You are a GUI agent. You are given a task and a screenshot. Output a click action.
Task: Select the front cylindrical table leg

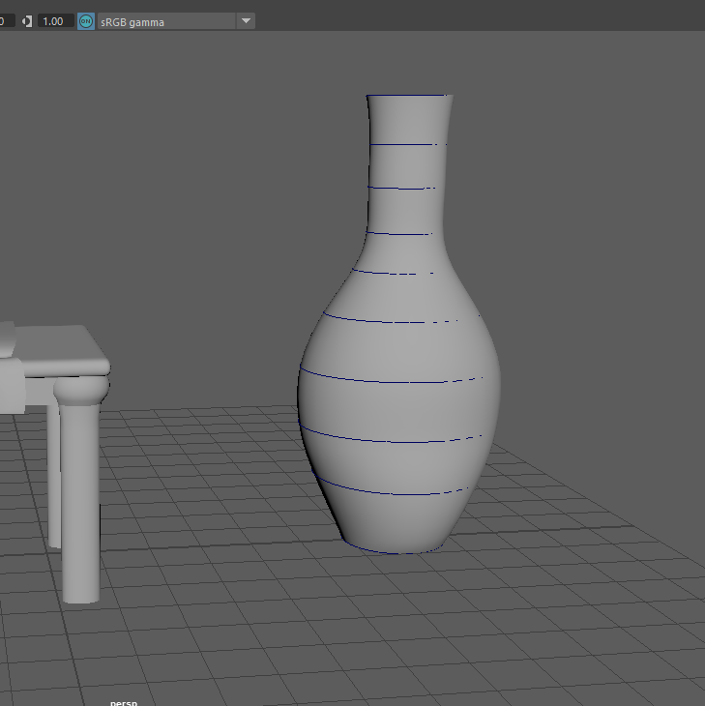click(x=79, y=503)
